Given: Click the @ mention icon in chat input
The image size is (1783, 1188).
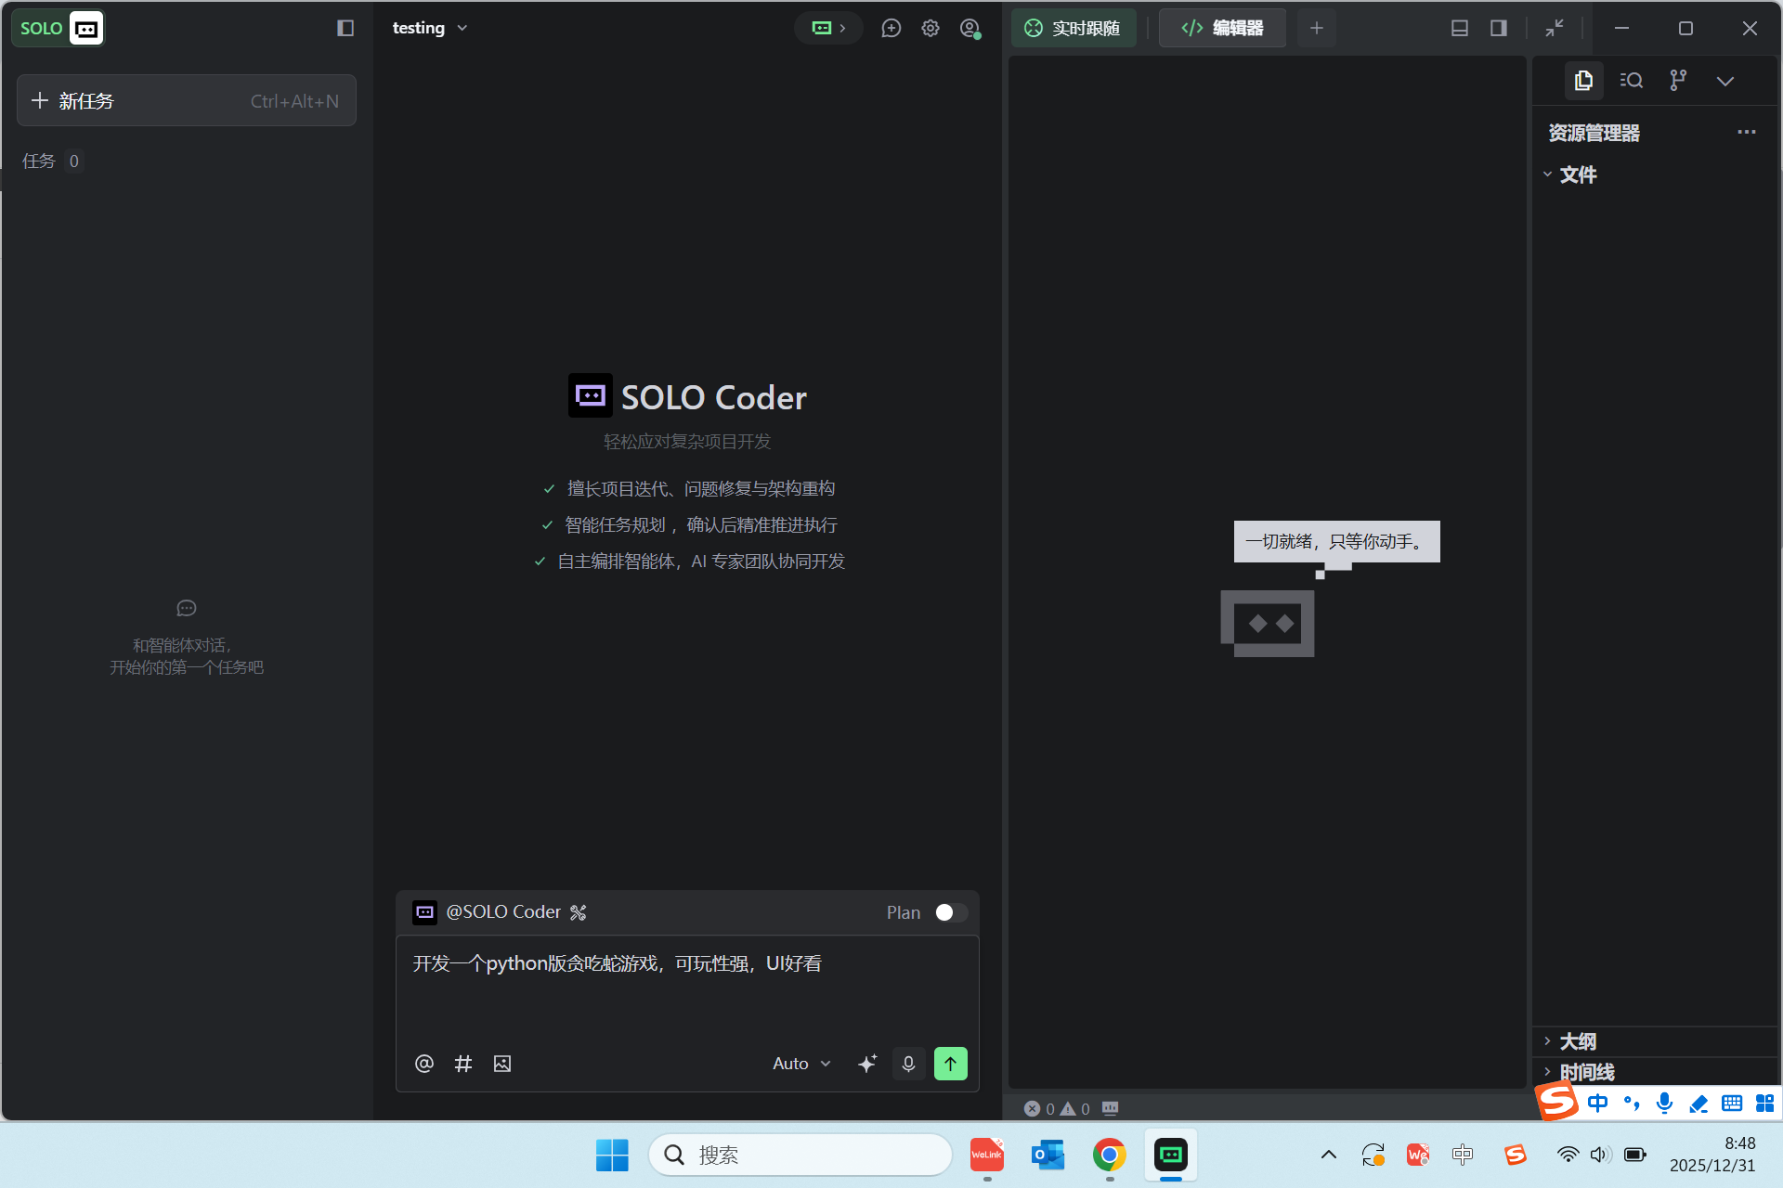Looking at the screenshot, I should (424, 1064).
